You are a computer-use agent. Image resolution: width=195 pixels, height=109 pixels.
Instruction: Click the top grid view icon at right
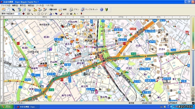tap(193, 89)
